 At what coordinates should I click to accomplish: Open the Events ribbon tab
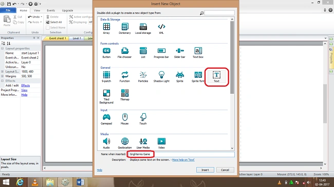point(51,10)
